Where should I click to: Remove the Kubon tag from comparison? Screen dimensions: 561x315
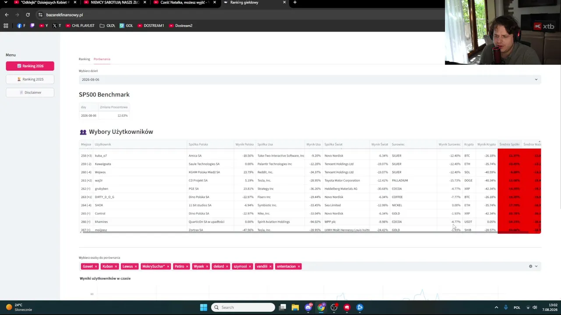(116, 266)
